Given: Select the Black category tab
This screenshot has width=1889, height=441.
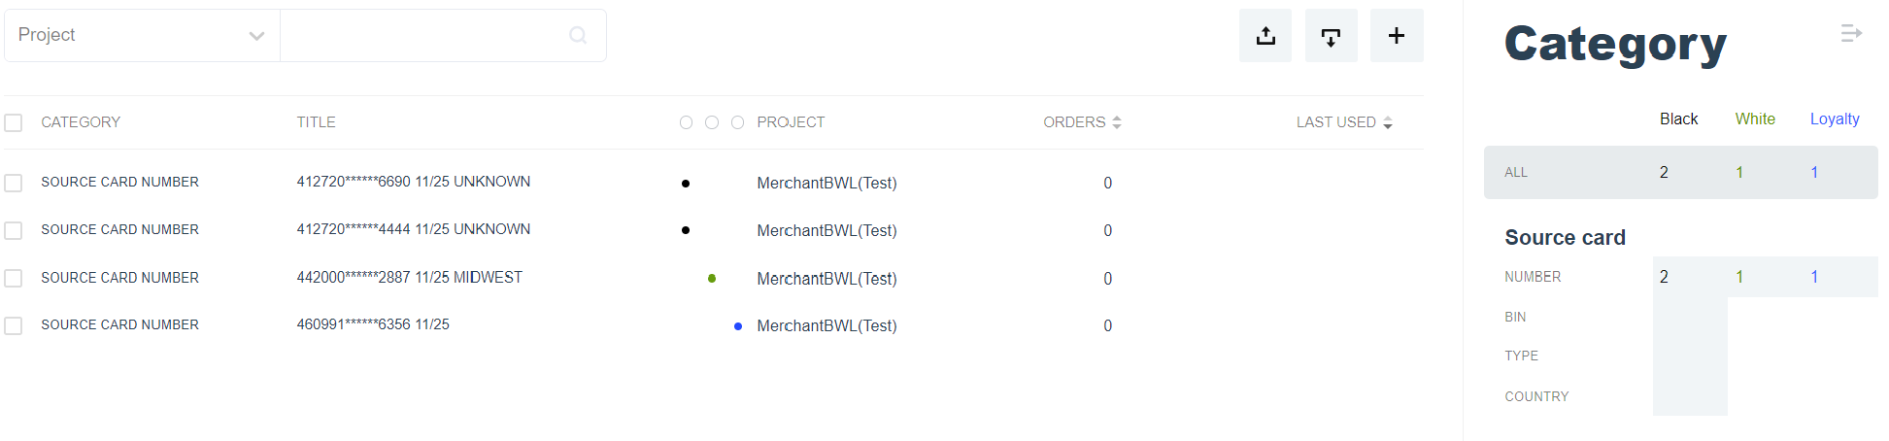Looking at the screenshot, I should (x=1678, y=119).
